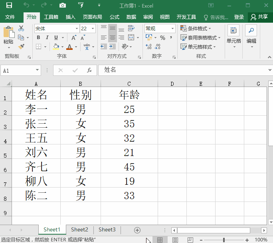Toggle italic formatting
This screenshot has width=273, height=243.
pyautogui.click(x=47, y=38)
